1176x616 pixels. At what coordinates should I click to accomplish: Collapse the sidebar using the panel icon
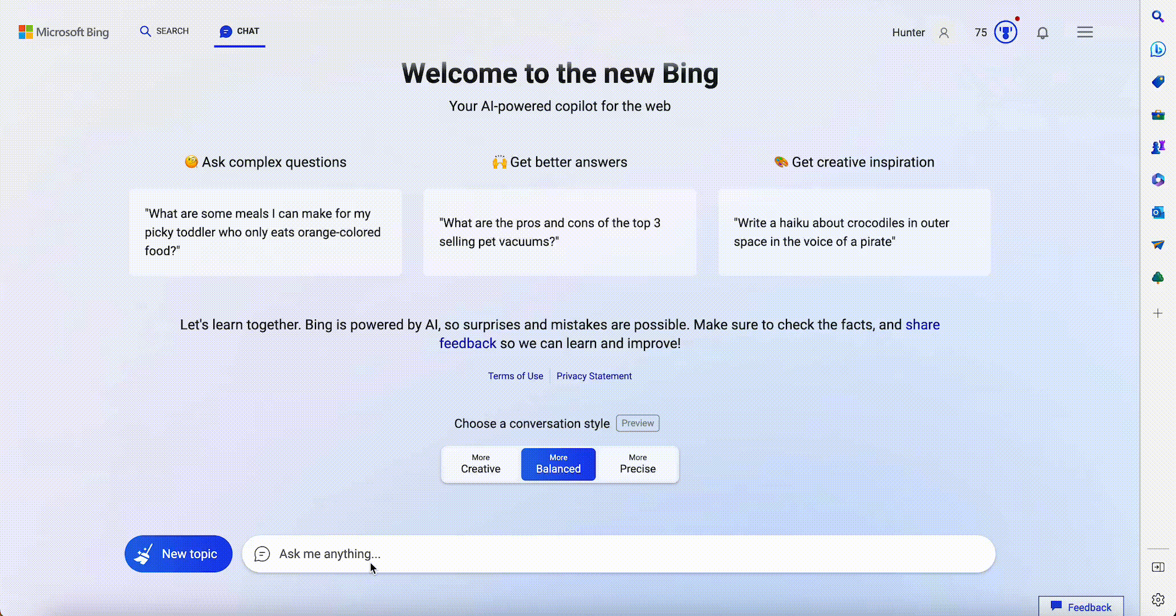pos(1158,567)
